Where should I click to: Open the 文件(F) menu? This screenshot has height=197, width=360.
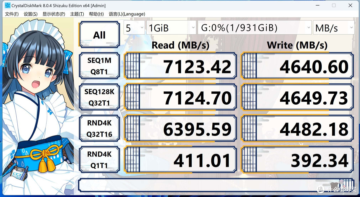(x=12, y=14)
